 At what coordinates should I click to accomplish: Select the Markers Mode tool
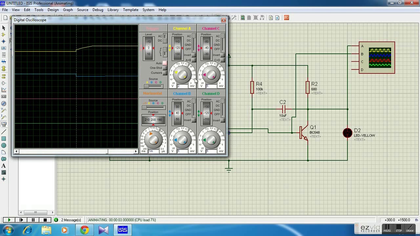coord(4,179)
